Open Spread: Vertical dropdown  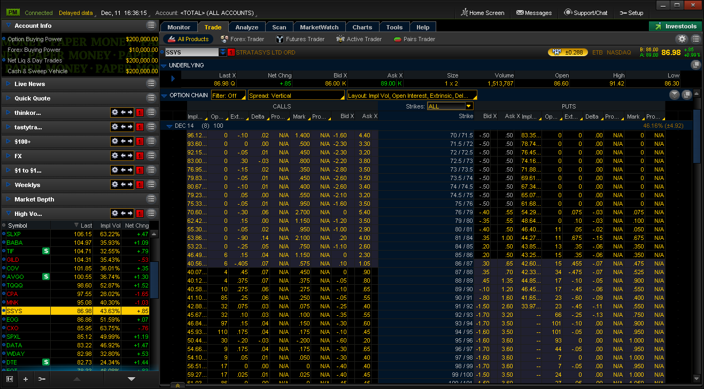(x=296, y=96)
